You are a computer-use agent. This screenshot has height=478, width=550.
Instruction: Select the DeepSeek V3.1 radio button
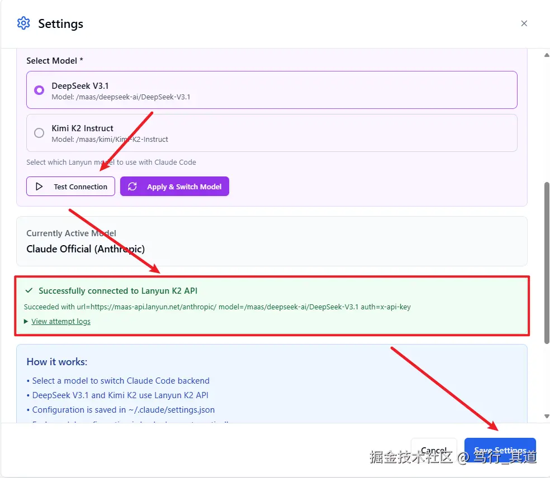tap(39, 90)
